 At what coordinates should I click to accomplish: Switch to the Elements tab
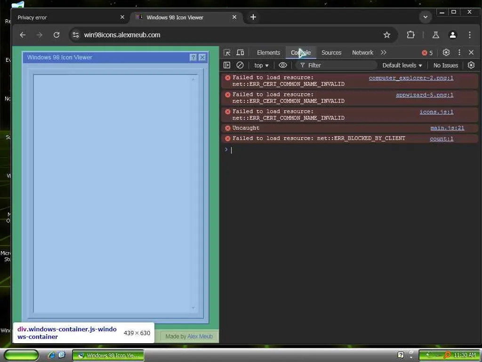tap(268, 53)
